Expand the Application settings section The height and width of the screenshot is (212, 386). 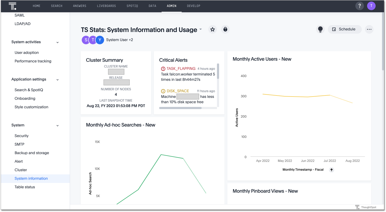pyautogui.click(x=58, y=79)
